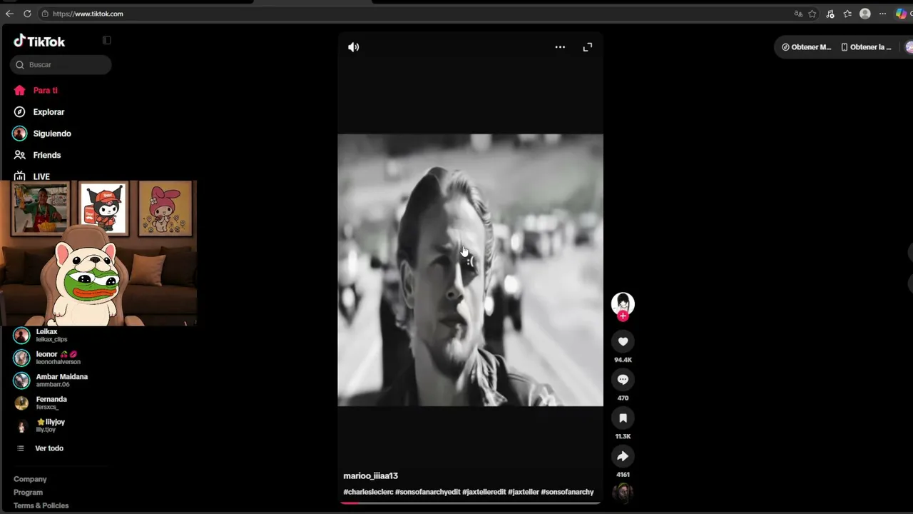Open the Friends tab

[x=37, y=155]
